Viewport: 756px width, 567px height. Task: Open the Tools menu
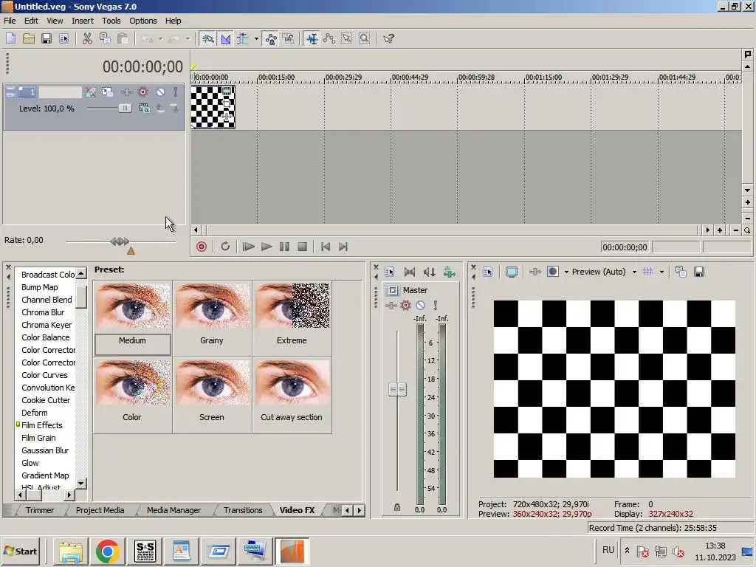(111, 21)
